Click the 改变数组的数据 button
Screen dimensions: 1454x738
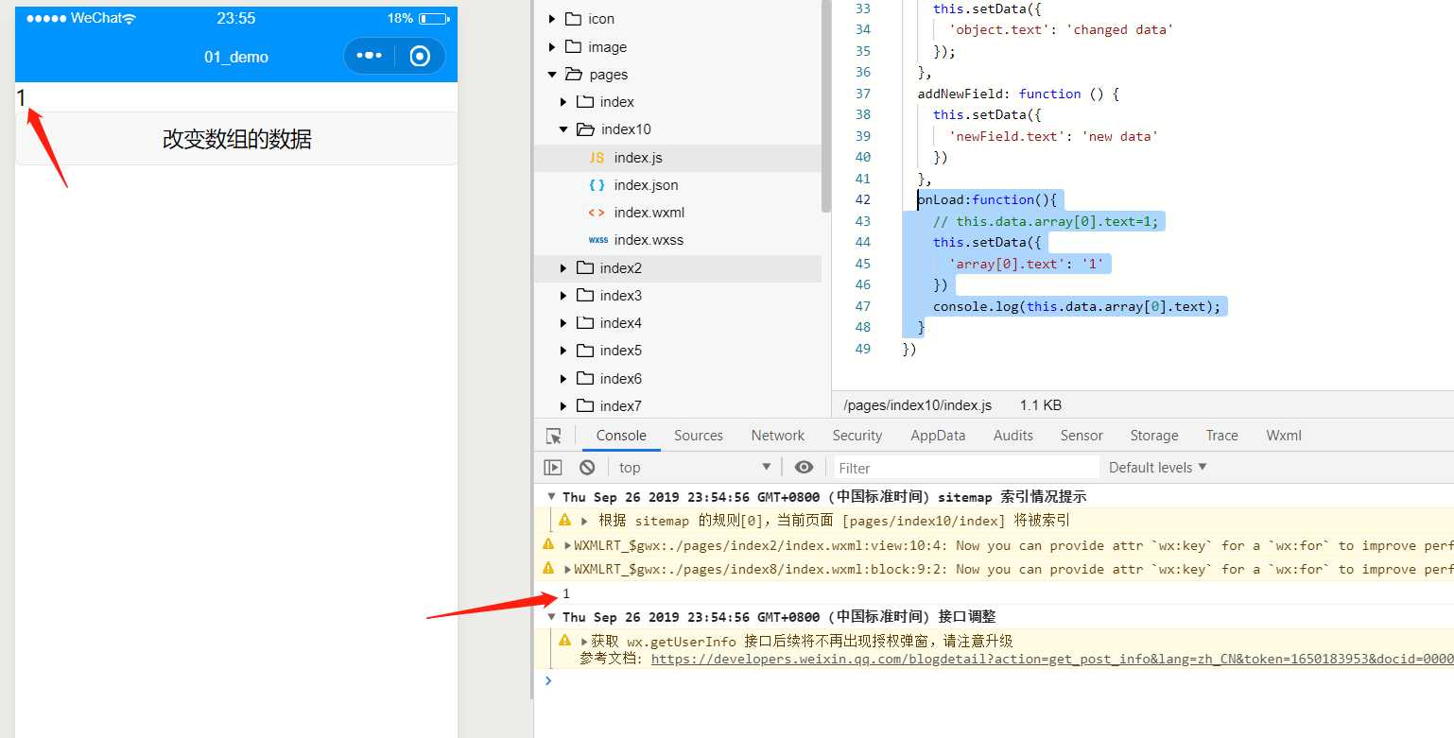[x=236, y=139]
